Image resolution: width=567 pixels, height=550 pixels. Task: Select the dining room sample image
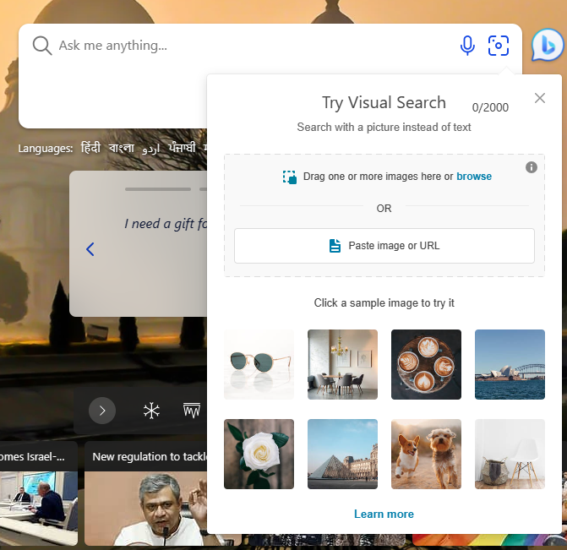click(342, 364)
